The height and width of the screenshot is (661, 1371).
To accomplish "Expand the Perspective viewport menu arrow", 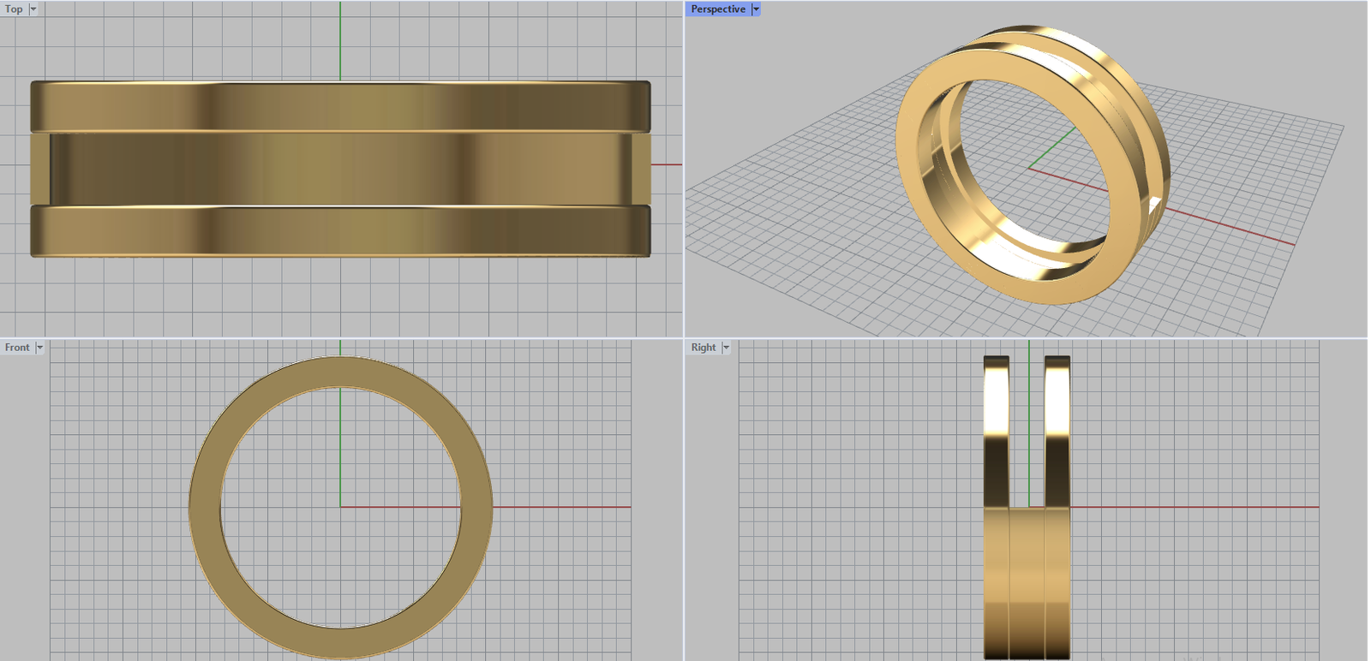I will pos(756,9).
